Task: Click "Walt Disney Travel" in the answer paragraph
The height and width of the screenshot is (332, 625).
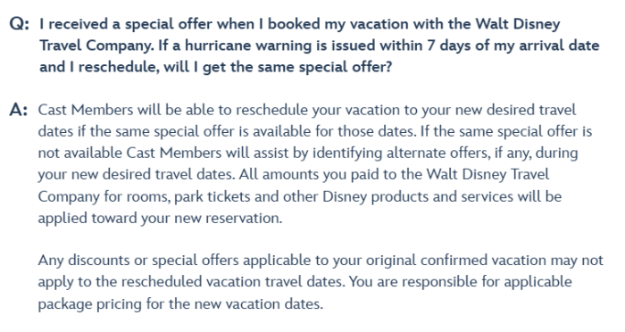Action: coord(487,175)
